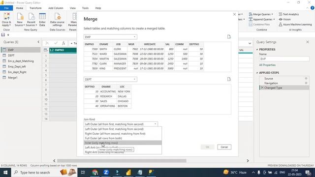
Task: Open Task View on the taskbar
Action: click(83, 173)
